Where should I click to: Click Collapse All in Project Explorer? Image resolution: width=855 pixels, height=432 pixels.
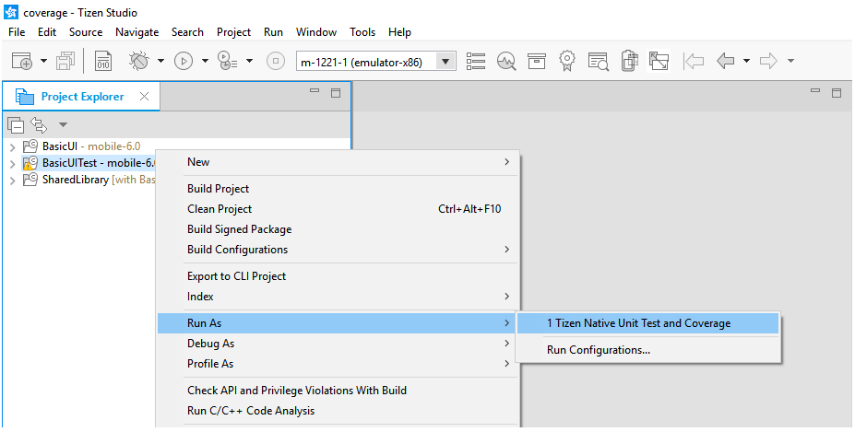16,124
